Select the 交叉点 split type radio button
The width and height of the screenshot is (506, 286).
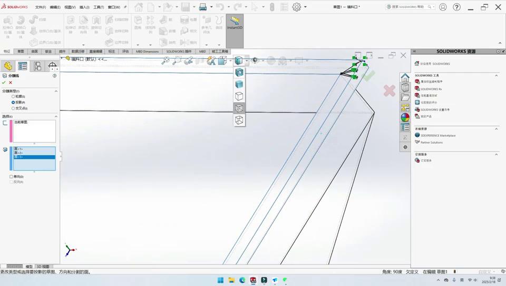coord(13,108)
